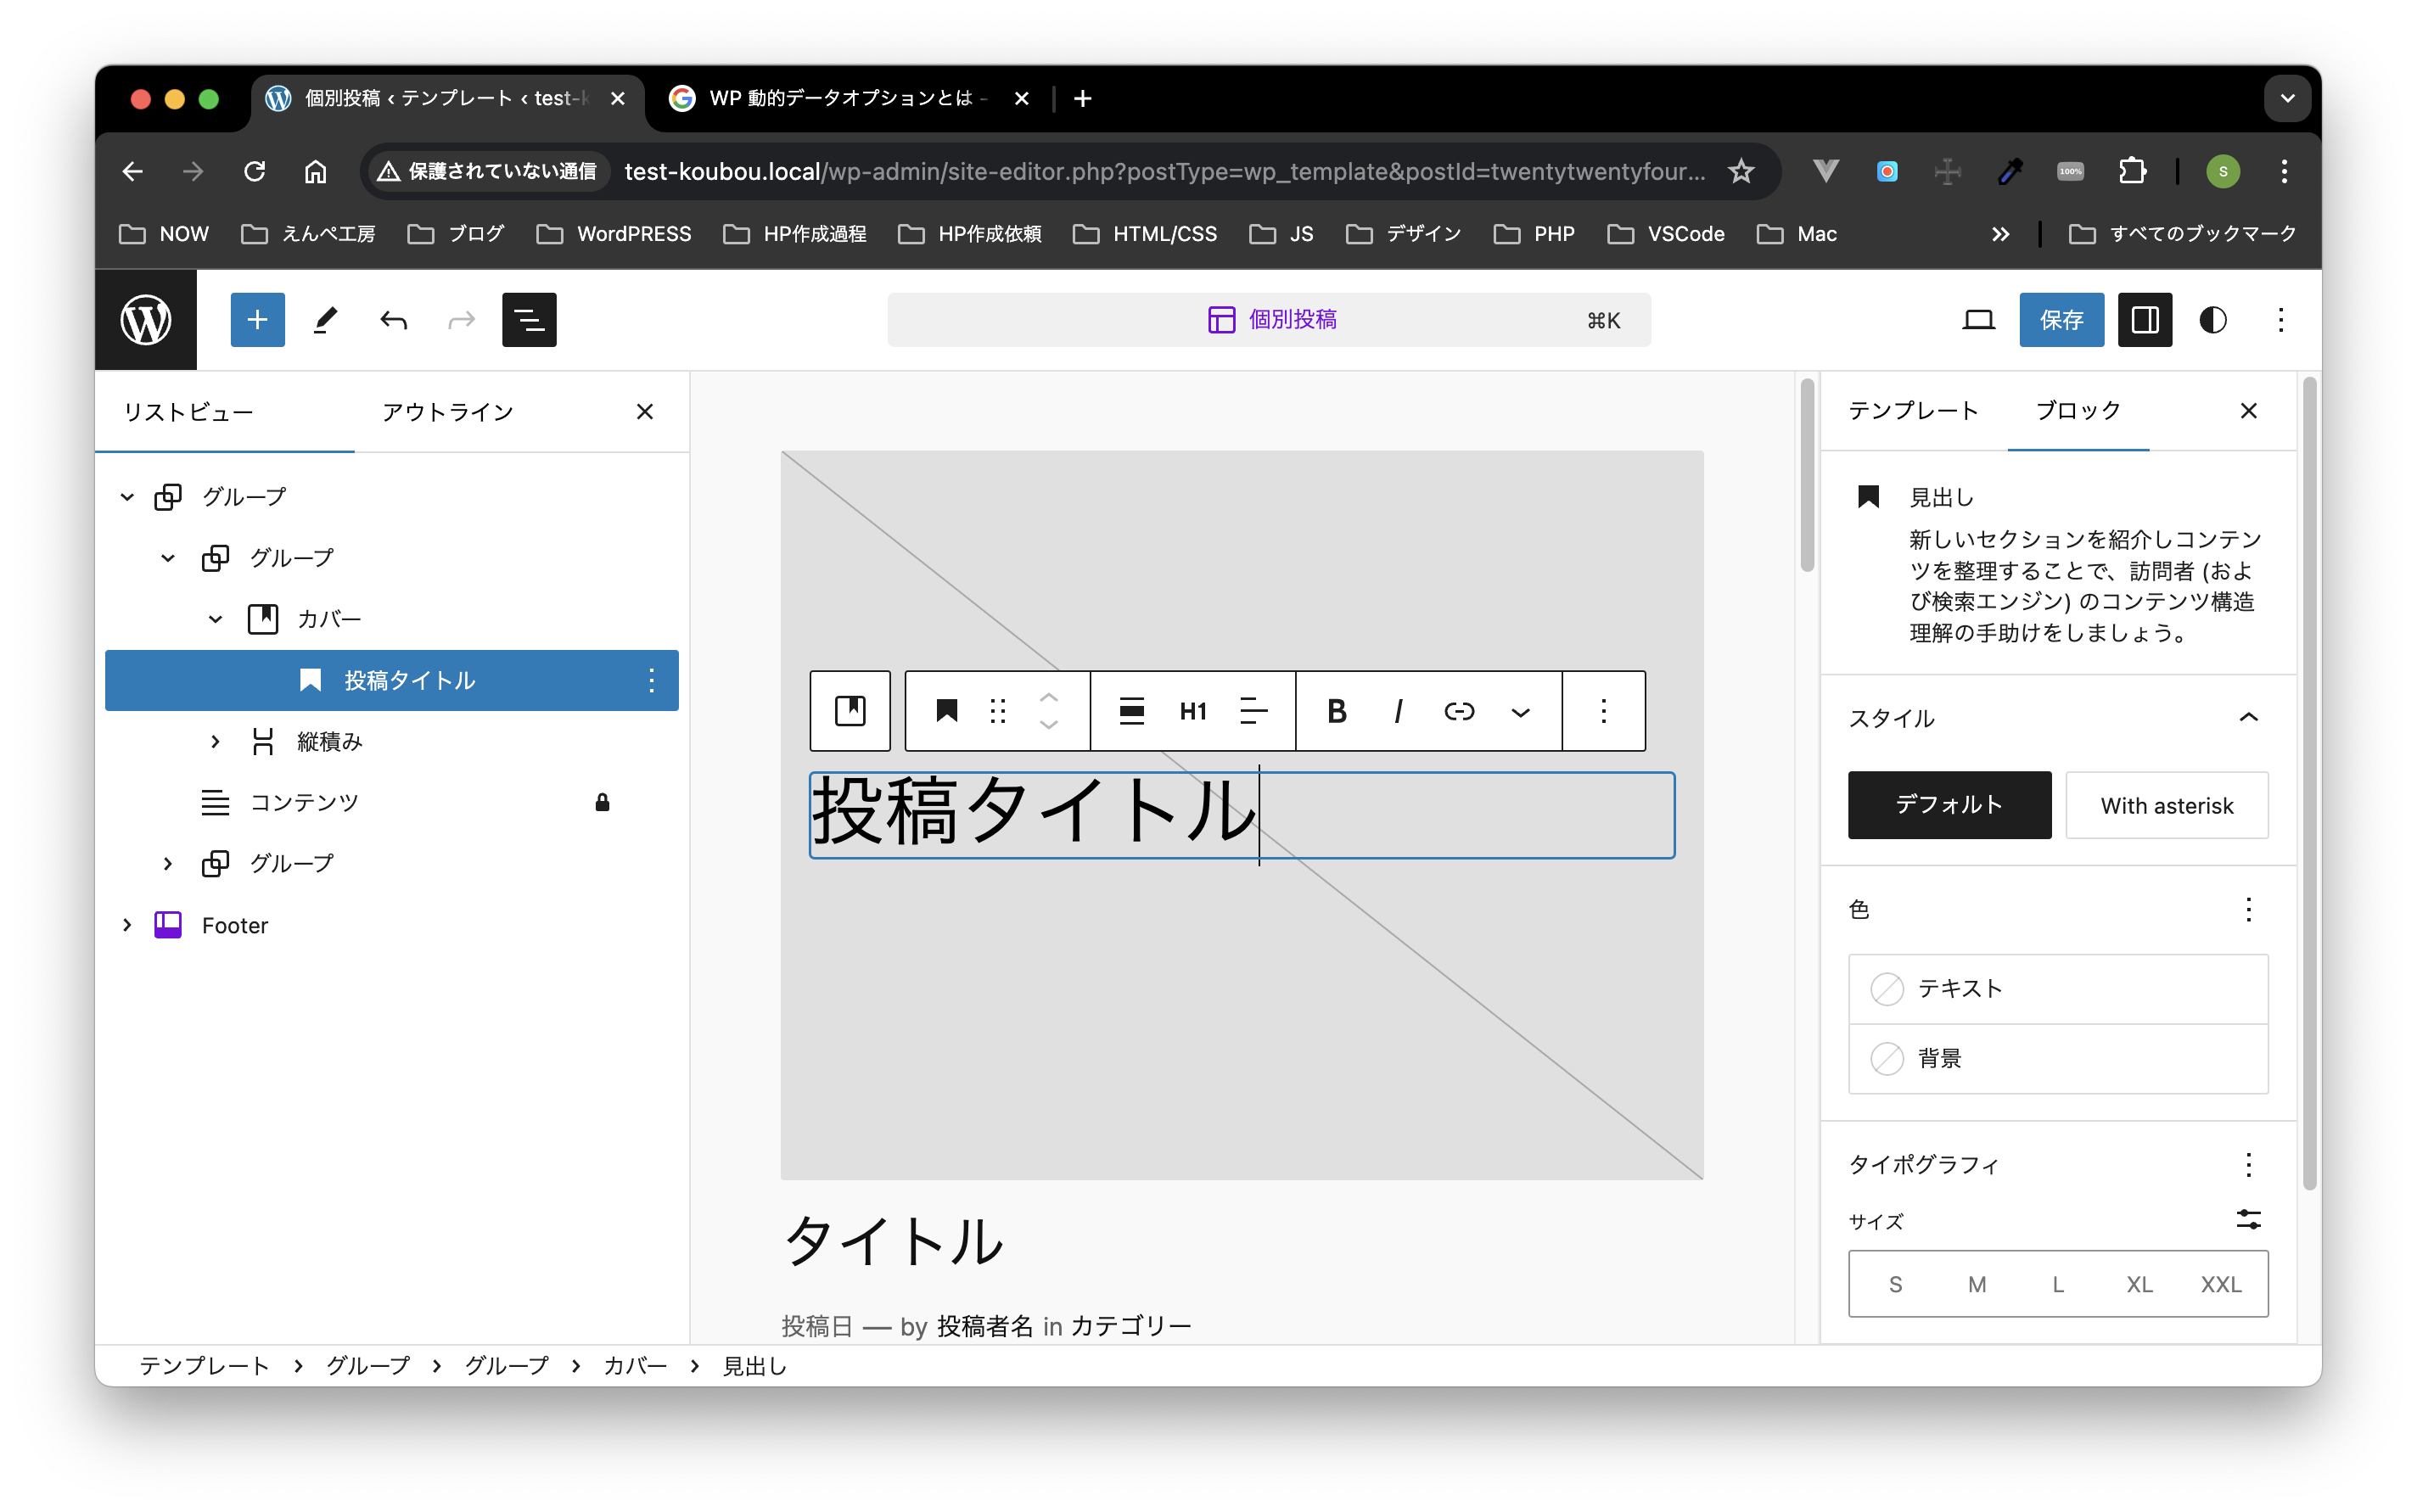Select the With asterisk style
Viewport: 2417px width, 1512px height.
click(2166, 805)
